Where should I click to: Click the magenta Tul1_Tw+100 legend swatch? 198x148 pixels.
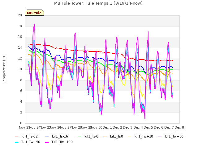(x=47, y=142)
